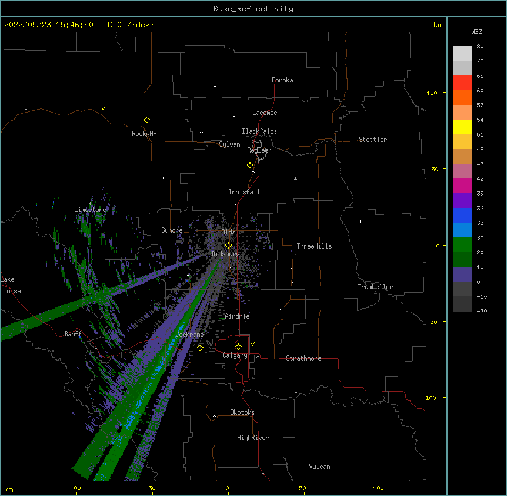Click the yellow V marker northwest of RockyMH
Viewport: 507px width, 496px height.
[x=103, y=108]
